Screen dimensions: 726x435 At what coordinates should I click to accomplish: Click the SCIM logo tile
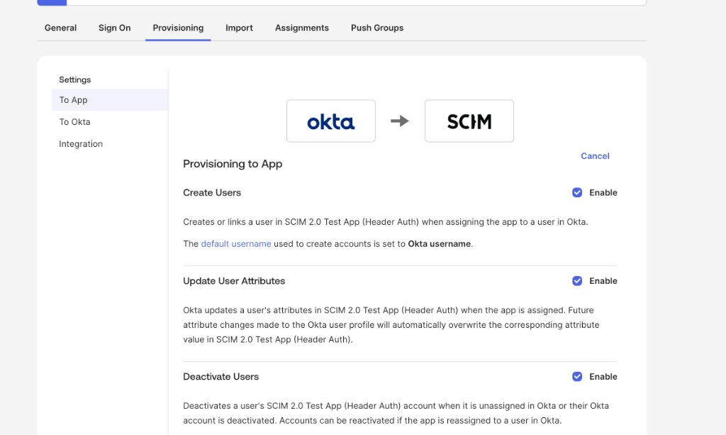(469, 121)
